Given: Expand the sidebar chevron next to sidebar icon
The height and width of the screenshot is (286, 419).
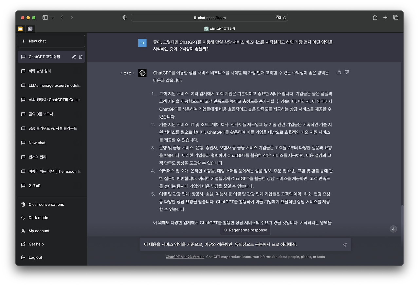Looking at the screenshot, I should [x=52, y=17].
